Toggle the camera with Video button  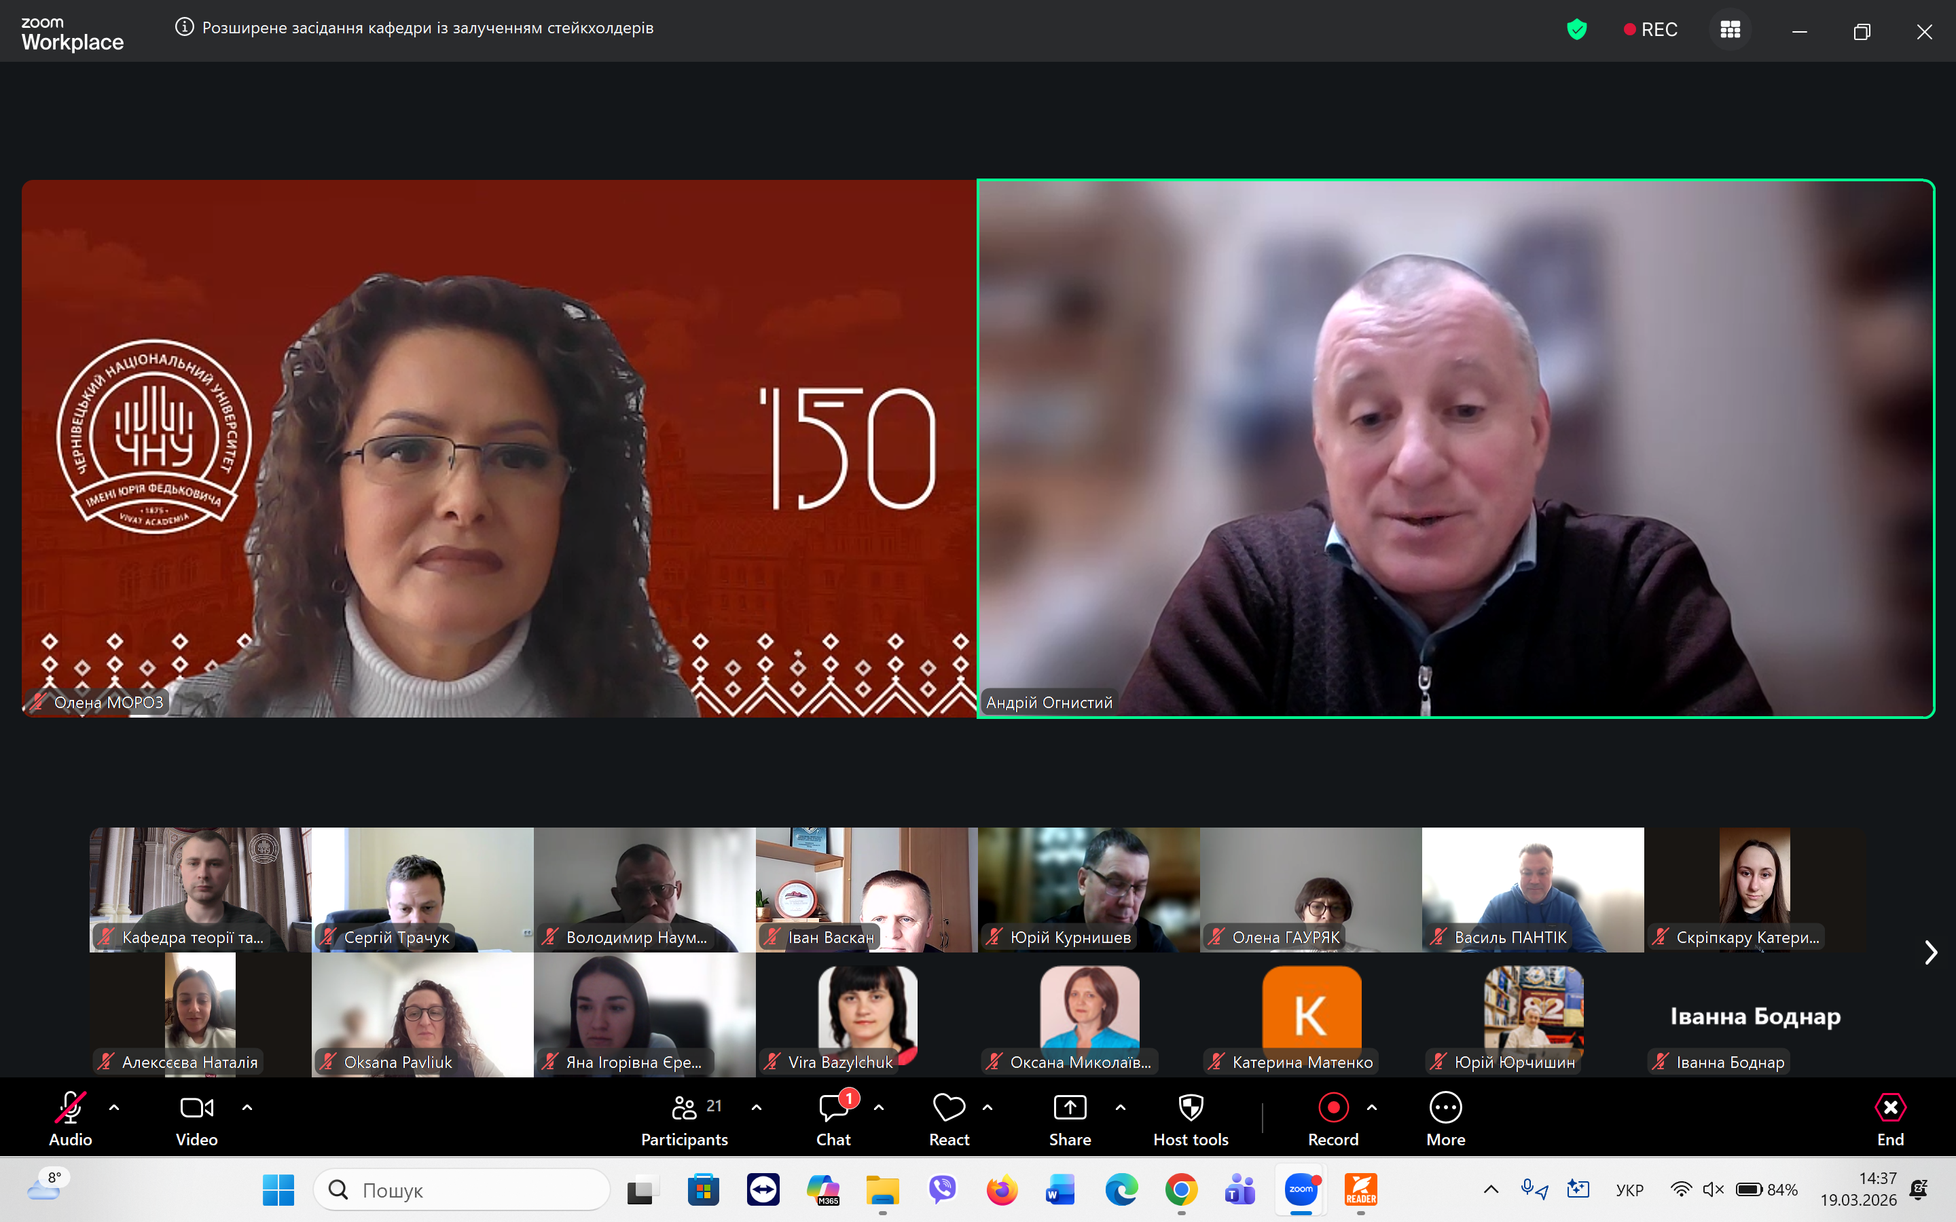coord(196,1119)
